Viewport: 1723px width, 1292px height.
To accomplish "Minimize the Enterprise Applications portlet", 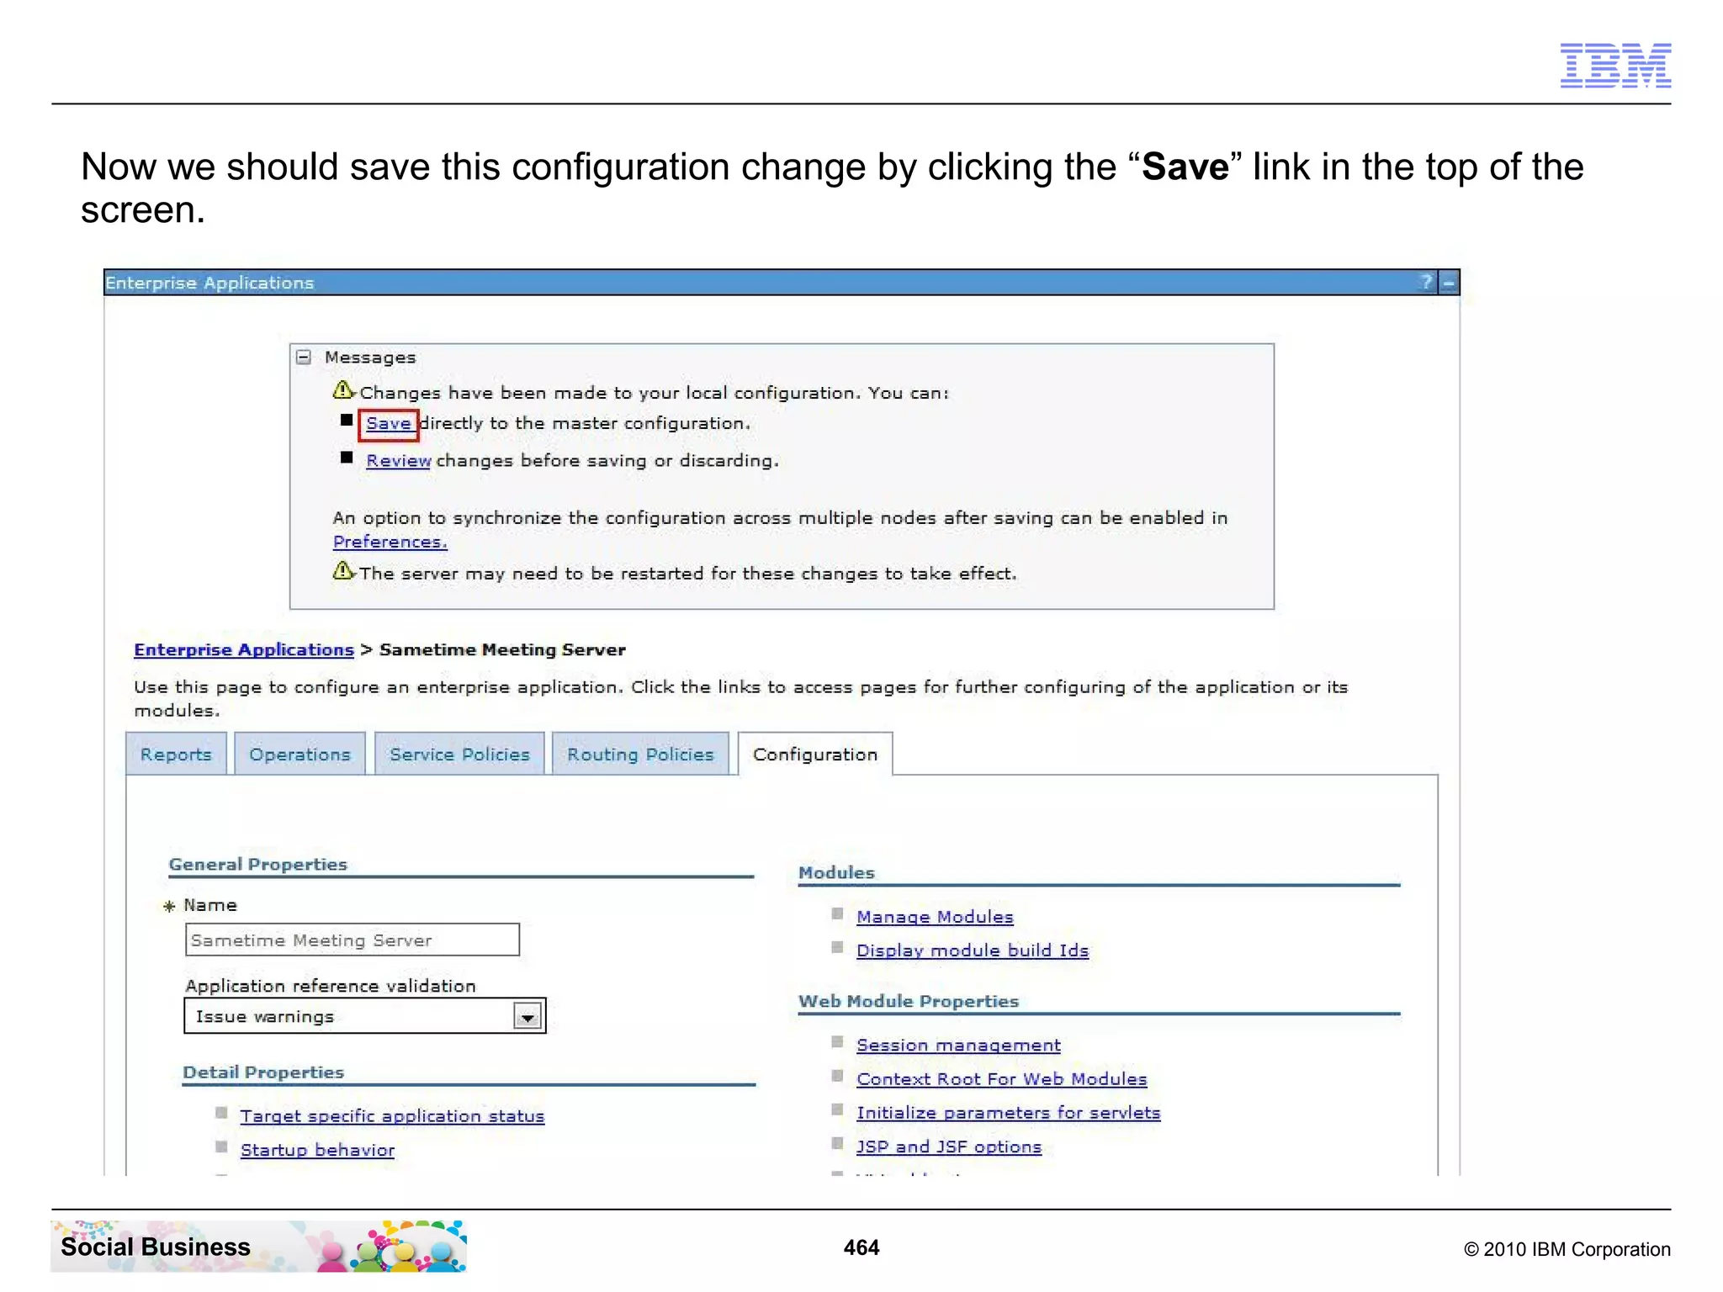I will point(1449,283).
